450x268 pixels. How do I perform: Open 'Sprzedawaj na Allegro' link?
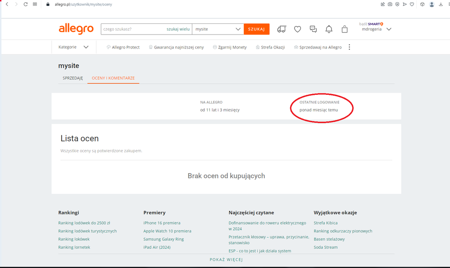coord(318,47)
